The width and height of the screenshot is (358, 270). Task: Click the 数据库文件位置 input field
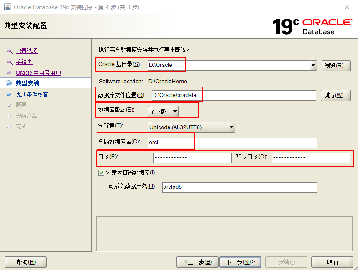point(234,95)
